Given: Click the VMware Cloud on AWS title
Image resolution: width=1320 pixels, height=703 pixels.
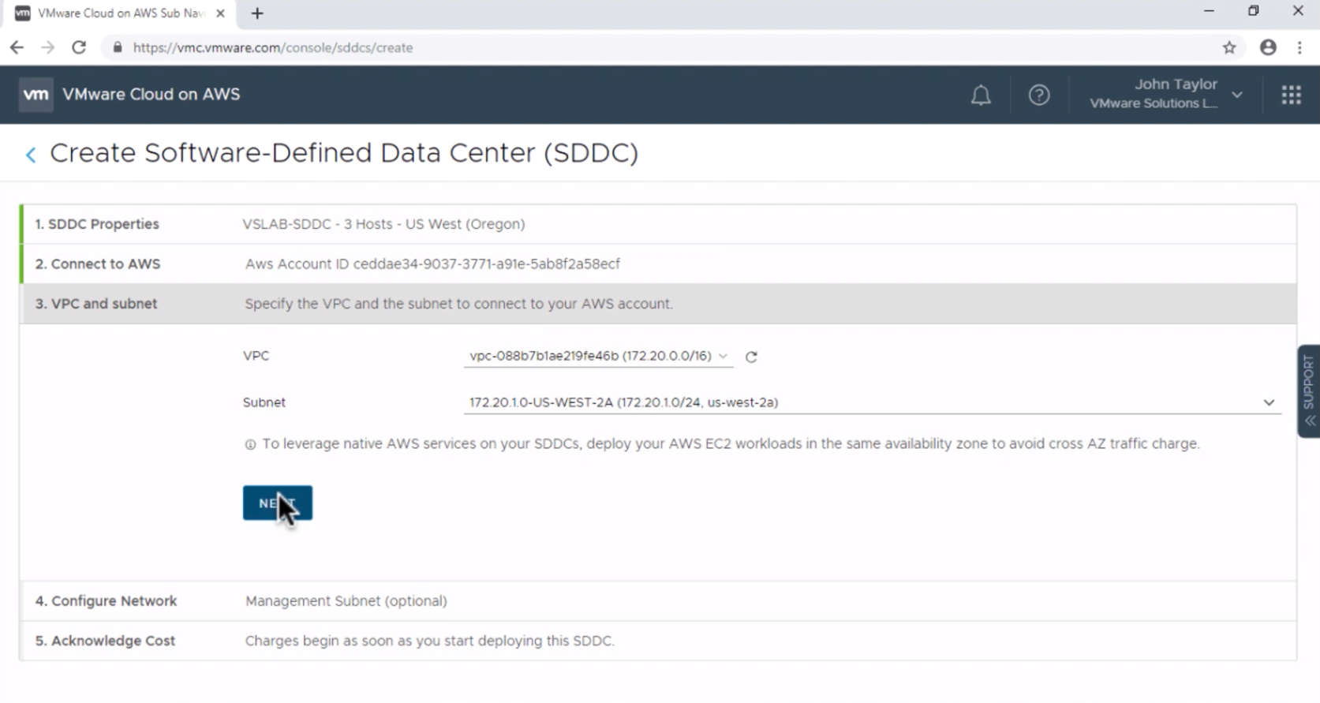Looking at the screenshot, I should (x=151, y=95).
